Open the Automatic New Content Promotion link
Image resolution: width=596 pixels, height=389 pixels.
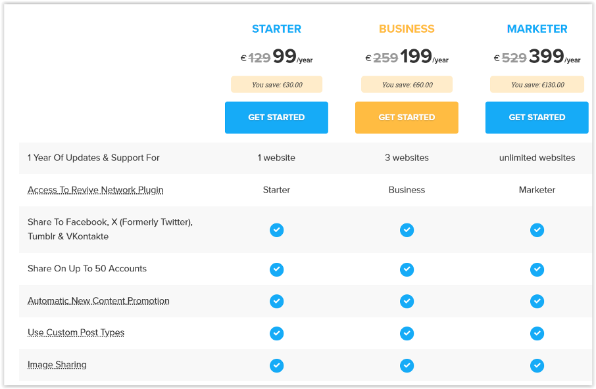coord(97,300)
